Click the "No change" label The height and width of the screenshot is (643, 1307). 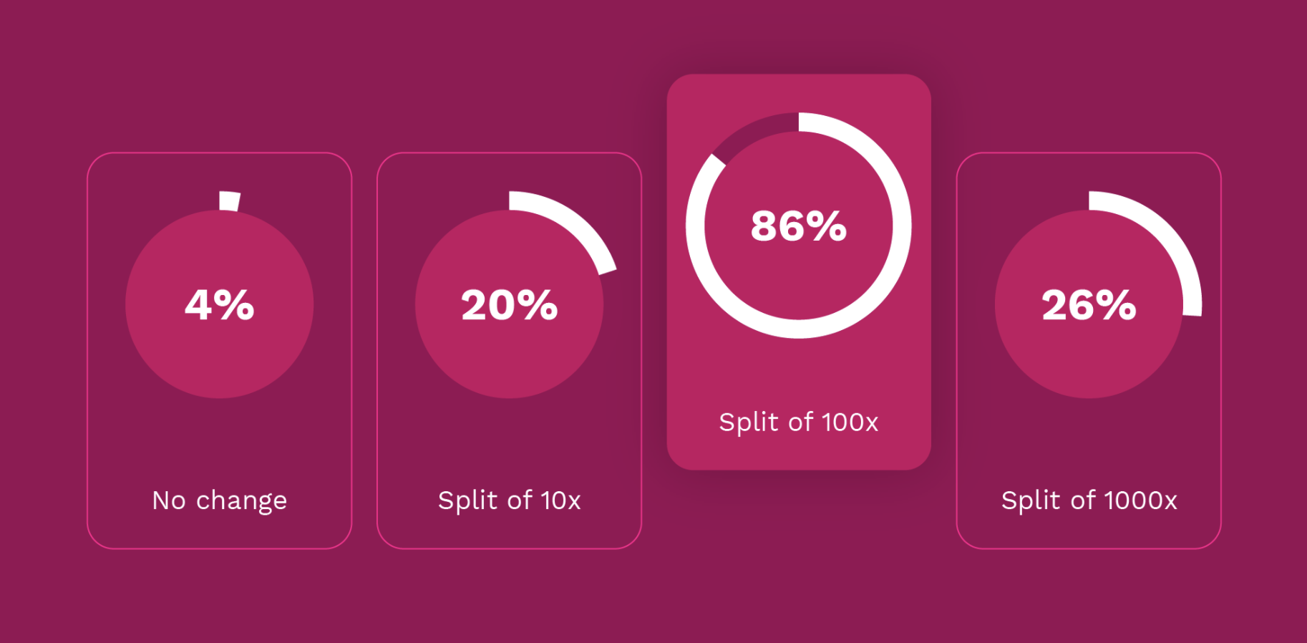[219, 500]
